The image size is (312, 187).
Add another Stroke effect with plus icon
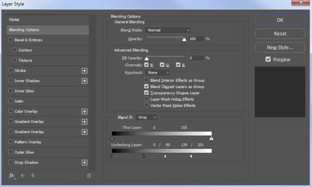tap(84, 71)
